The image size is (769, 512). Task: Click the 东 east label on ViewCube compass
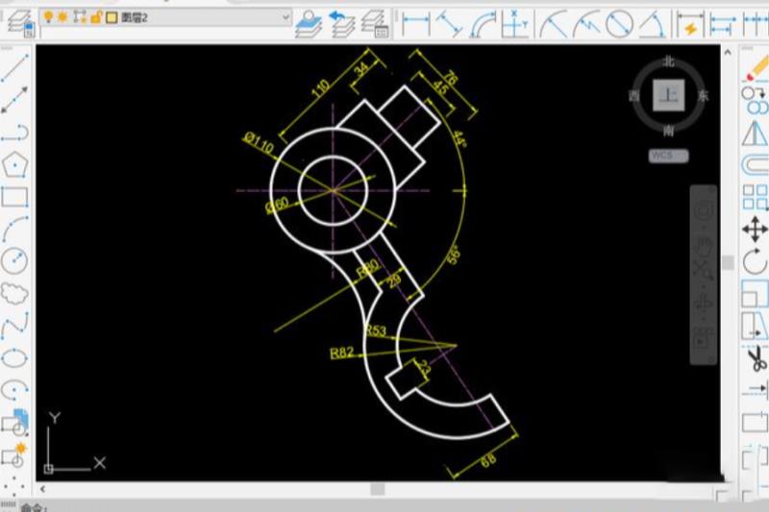[703, 95]
